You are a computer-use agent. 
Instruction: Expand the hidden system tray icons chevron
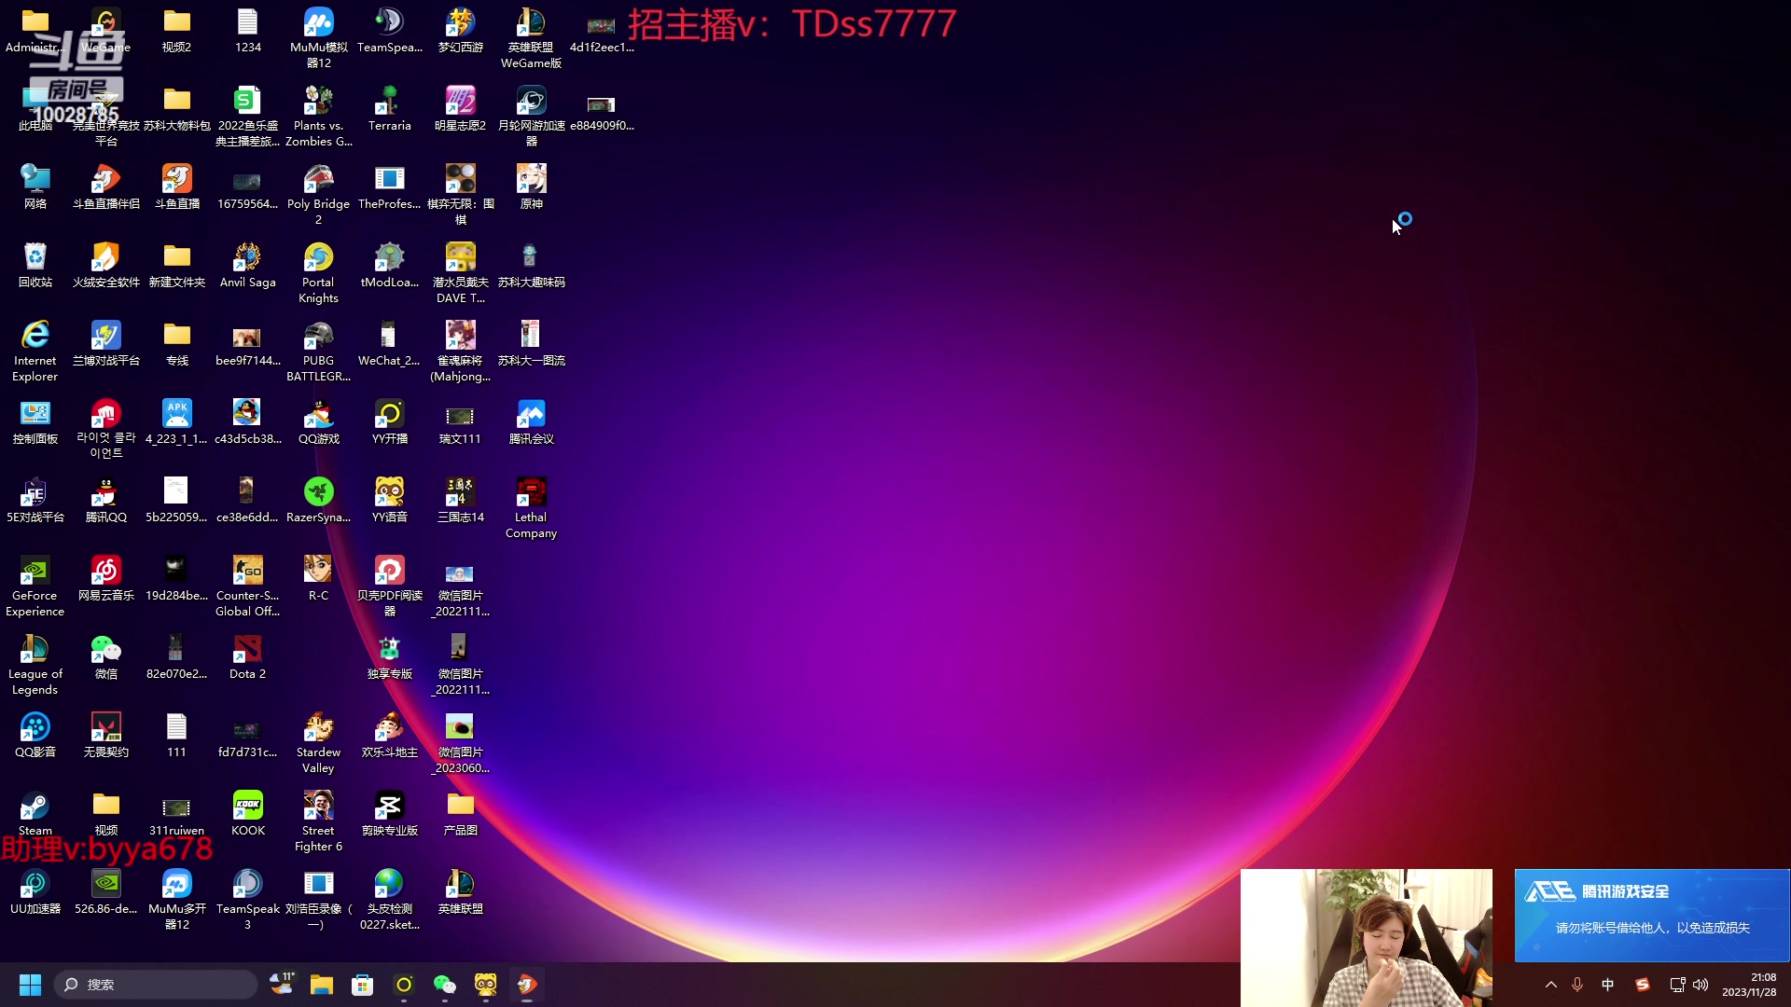pos(1551,985)
